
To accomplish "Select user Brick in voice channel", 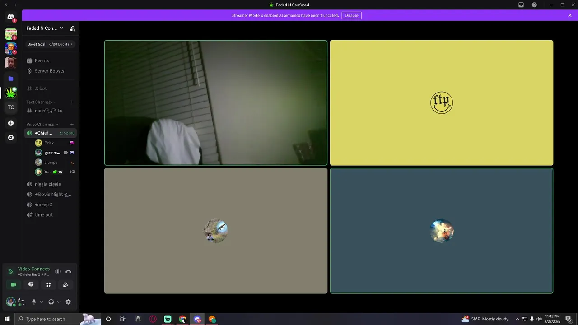I will tap(55, 143).
